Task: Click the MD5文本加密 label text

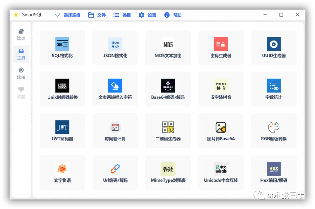Action: click(x=168, y=56)
